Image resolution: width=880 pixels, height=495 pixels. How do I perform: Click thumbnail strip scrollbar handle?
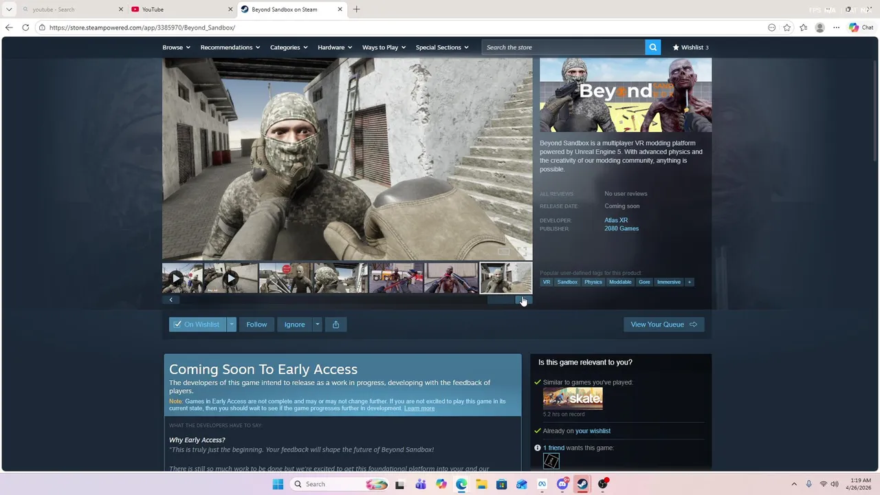tap(501, 300)
